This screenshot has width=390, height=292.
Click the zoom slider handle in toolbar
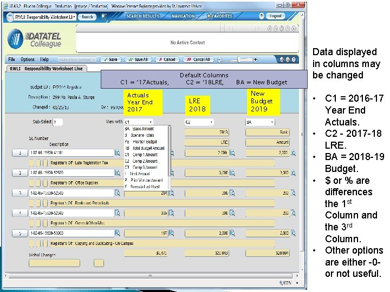pos(239,59)
